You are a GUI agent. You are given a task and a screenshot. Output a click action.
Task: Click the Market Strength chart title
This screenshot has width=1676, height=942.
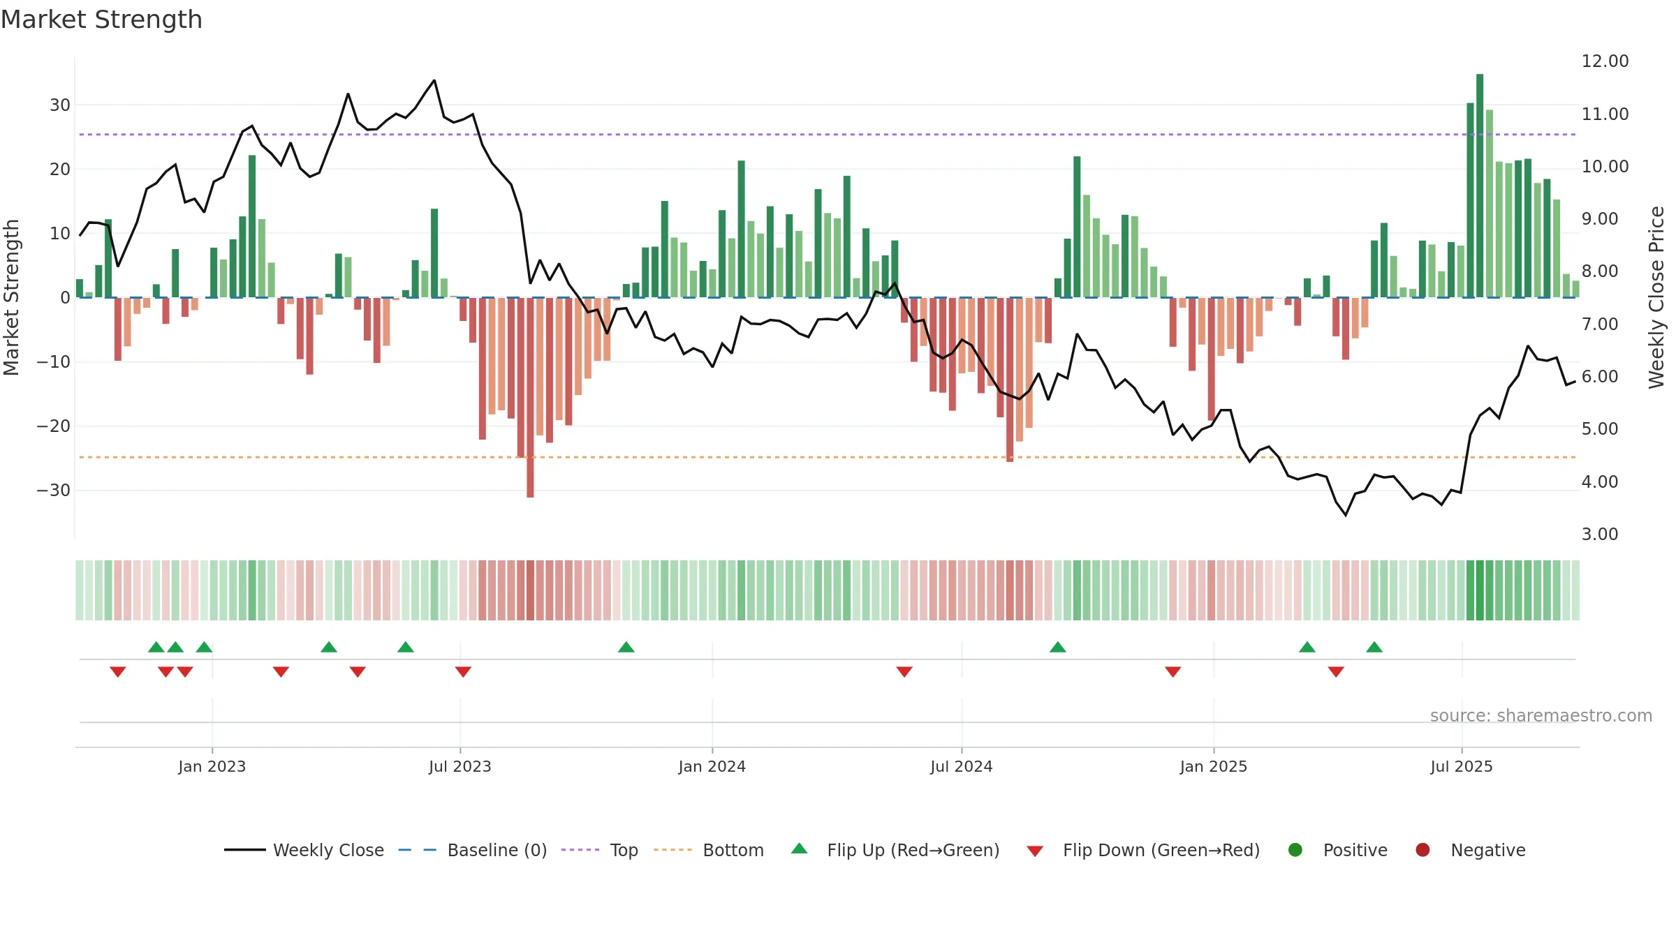click(101, 20)
